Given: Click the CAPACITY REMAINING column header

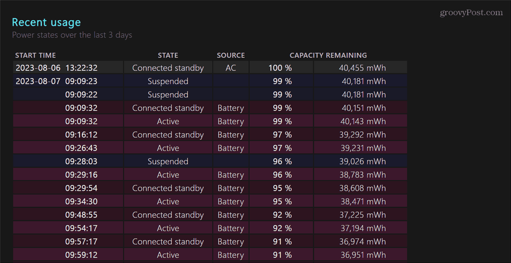Looking at the screenshot, I should click(x=328, y=55).
